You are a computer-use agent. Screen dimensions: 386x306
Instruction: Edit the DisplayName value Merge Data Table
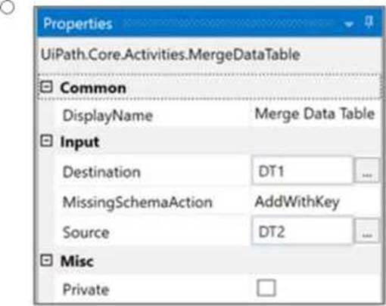coord(315,114)
